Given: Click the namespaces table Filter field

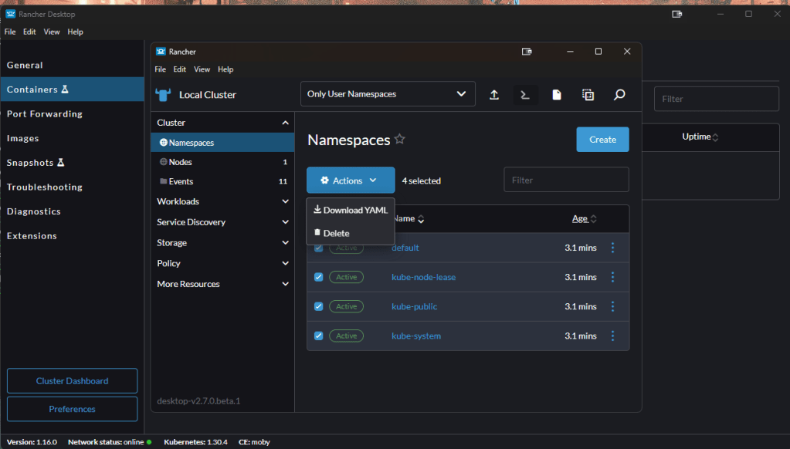Looking at the screenshot, I should (x=566, y=180).
